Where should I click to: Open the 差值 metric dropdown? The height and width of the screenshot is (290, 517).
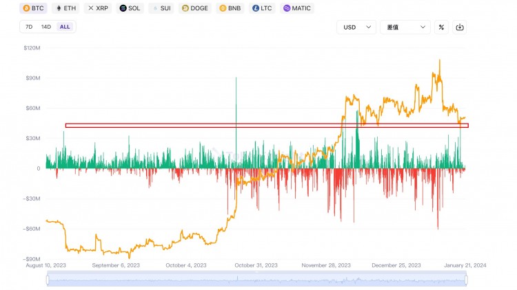pyautogui.click(x=405, y=27)
